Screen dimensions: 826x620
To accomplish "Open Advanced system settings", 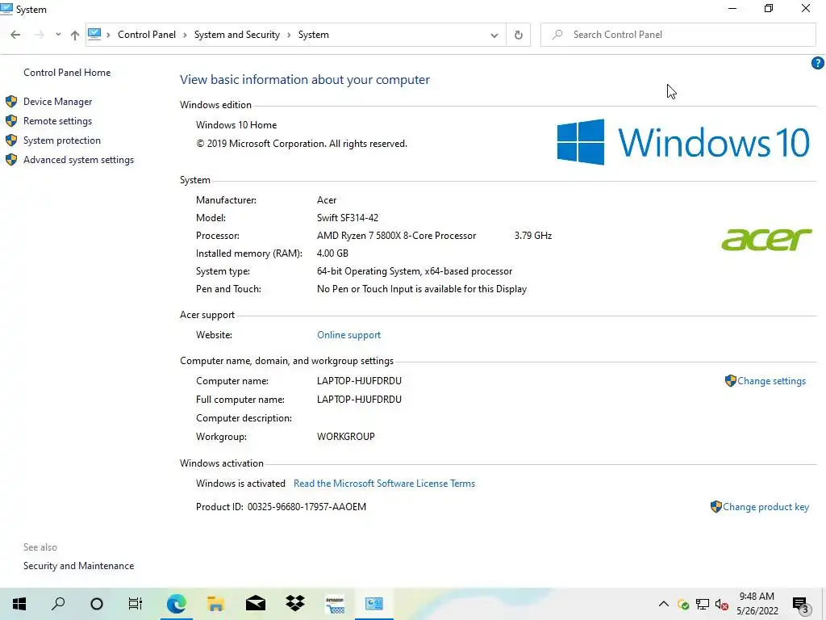I will pos(78,160).
